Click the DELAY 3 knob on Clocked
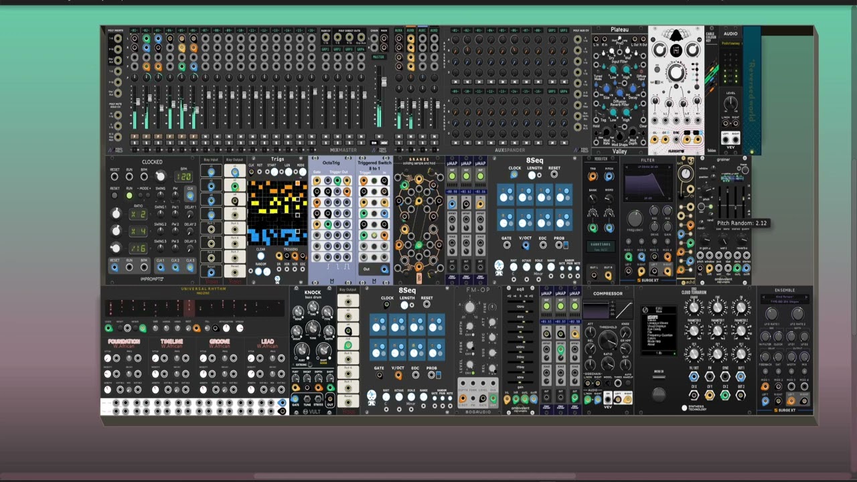Viewport: 857px width, 482px height. coord(190,248)
